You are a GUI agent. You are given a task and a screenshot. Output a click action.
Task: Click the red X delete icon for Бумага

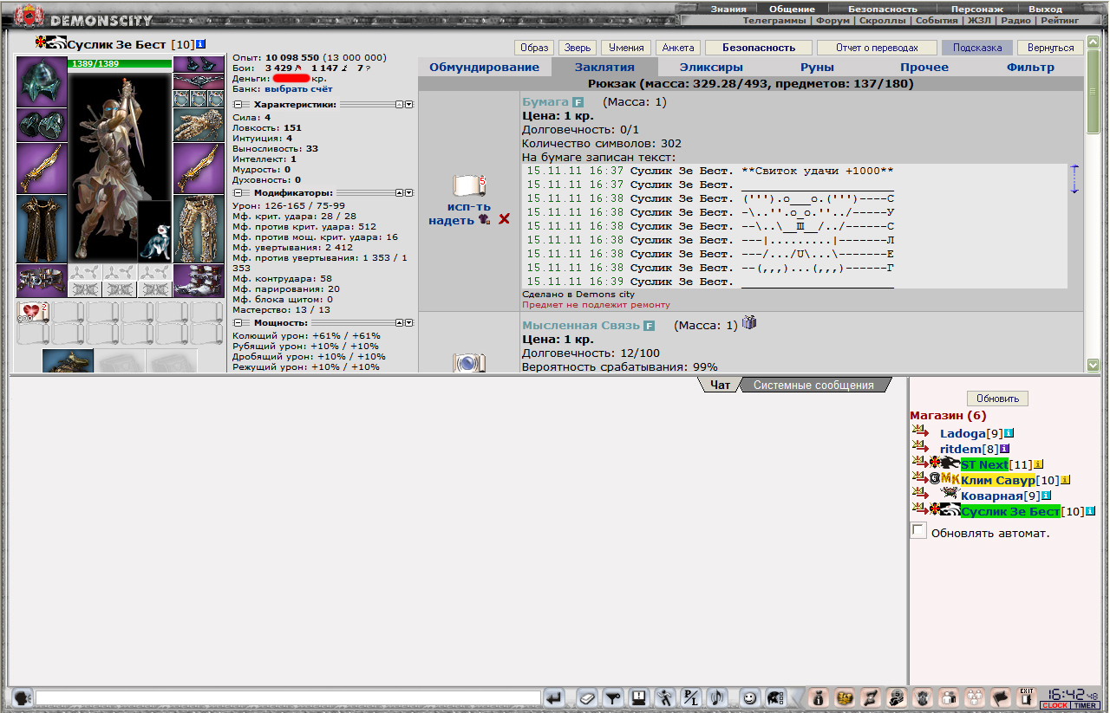point(504,219)
